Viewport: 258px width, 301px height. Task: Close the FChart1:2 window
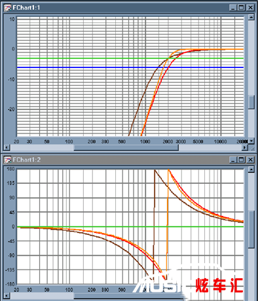[250, 160]
